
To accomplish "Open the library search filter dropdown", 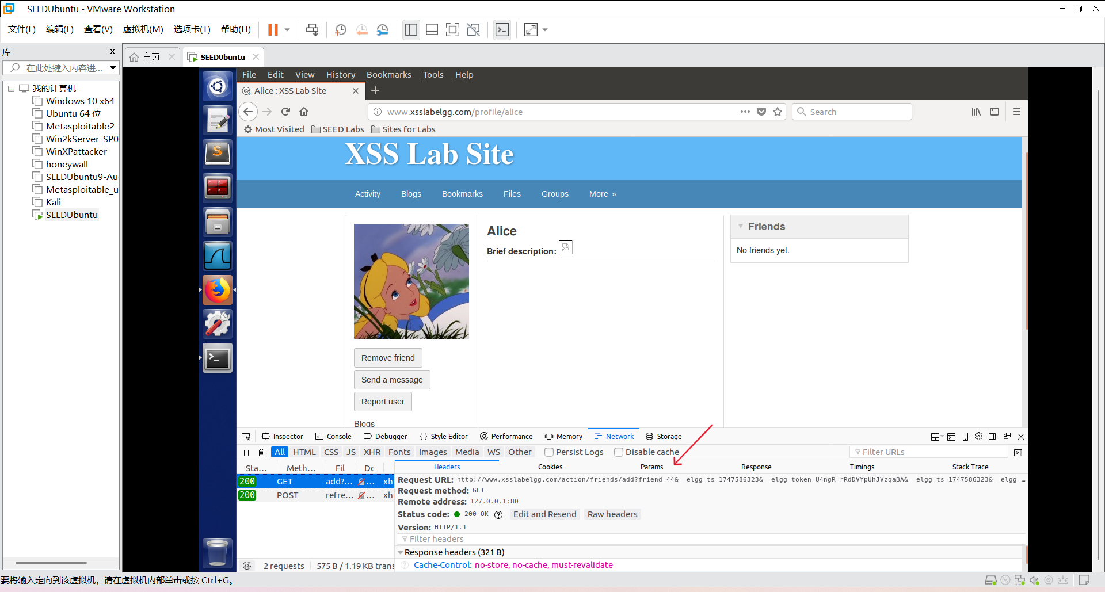I will (113, 68).
